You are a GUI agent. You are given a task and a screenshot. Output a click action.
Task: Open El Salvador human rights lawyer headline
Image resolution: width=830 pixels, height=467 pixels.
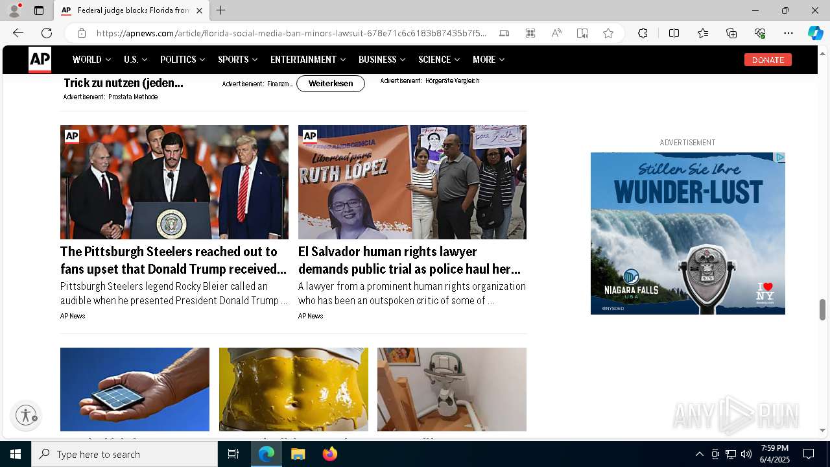[x=410, y=260]
